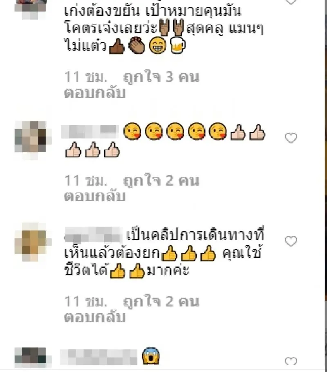
Task: Reply to the comment with 3 likes
Action: click(x=95, y=93)
